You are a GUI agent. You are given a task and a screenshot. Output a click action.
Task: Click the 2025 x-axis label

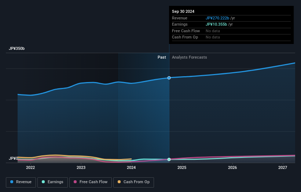tap(182, 167)
